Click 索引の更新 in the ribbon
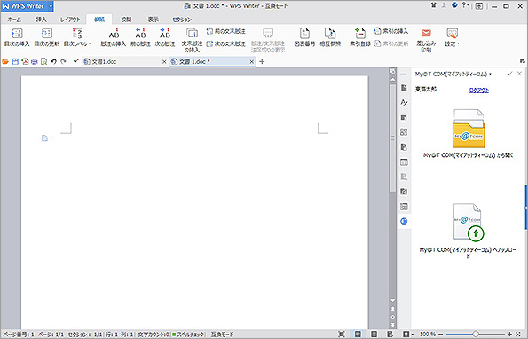Viewport: 528px width, 339px height. 391,43
